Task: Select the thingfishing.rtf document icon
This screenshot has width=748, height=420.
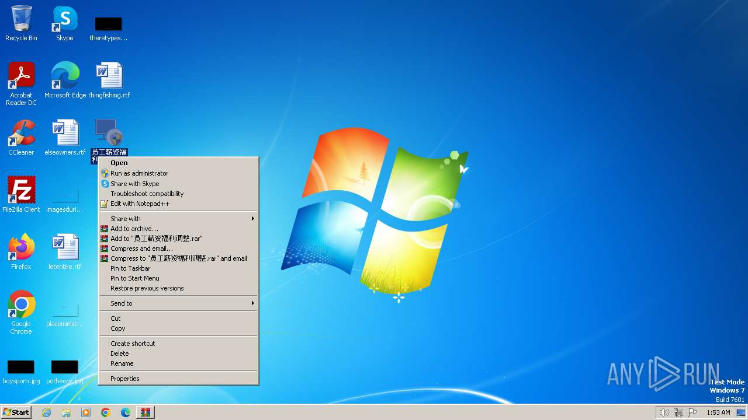Action: (x=109, y=80)
